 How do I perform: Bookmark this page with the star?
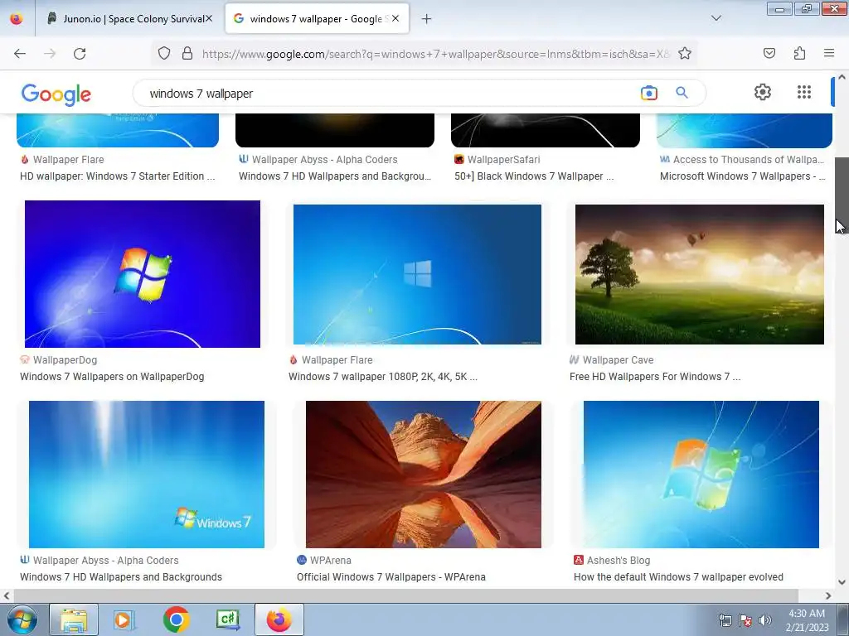(685, 54)
